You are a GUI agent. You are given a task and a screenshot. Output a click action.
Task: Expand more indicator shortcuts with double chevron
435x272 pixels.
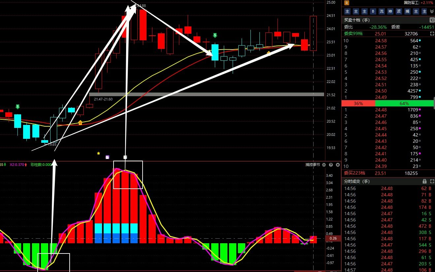pos(432,12)
